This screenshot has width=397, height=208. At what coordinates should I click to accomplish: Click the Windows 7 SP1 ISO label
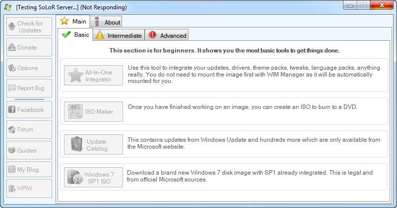pos(99,178)
